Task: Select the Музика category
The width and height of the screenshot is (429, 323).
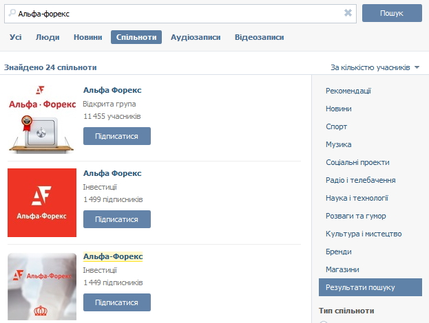Action: [x=338, y=144]
